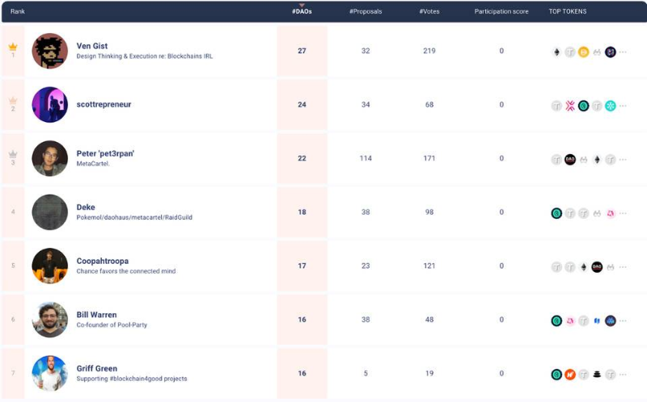Expand more tokens ellipsis in Ven Gist's row
647x402 pixels.
[x=624, y=52]
